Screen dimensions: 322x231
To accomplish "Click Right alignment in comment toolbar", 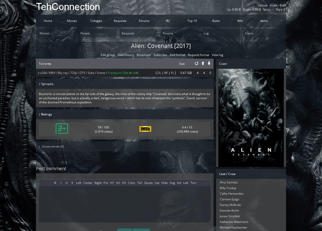I will pyautogui.click(x=98, y=183).
